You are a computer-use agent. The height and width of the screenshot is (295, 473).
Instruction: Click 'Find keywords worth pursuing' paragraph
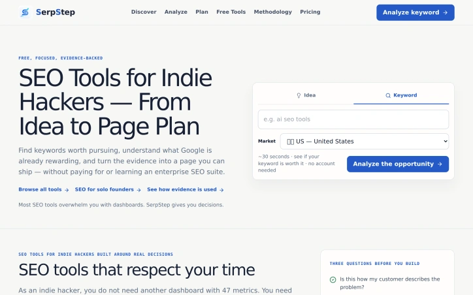[122, 161]
